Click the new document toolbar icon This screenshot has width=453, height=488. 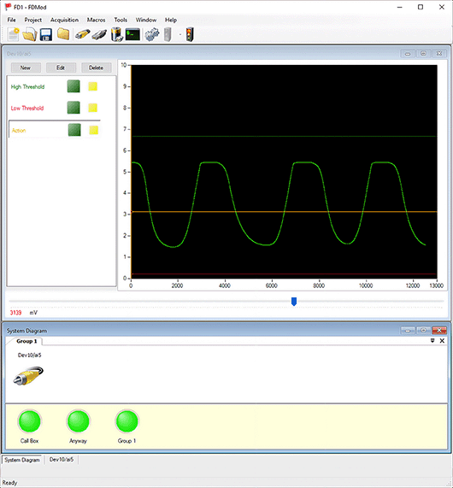pyautogui.click(x=14, y=34)
